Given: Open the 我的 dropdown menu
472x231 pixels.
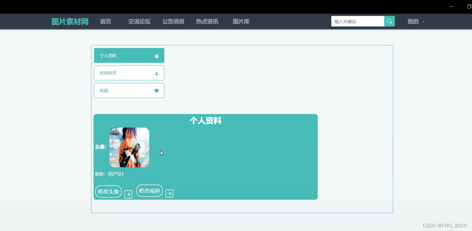Looking at the screenshot, I should [416, 21].
